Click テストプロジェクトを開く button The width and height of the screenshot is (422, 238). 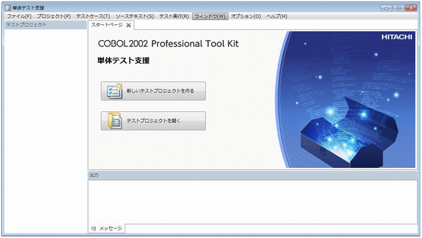153,121
